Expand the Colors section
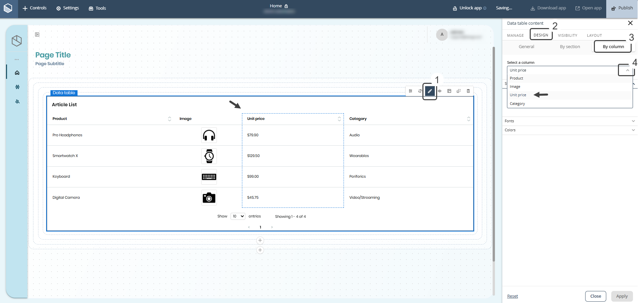 point(570,130)
